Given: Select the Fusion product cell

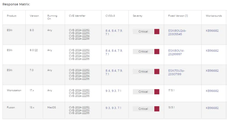Looking at the screenshot, I should click(11, 107).
